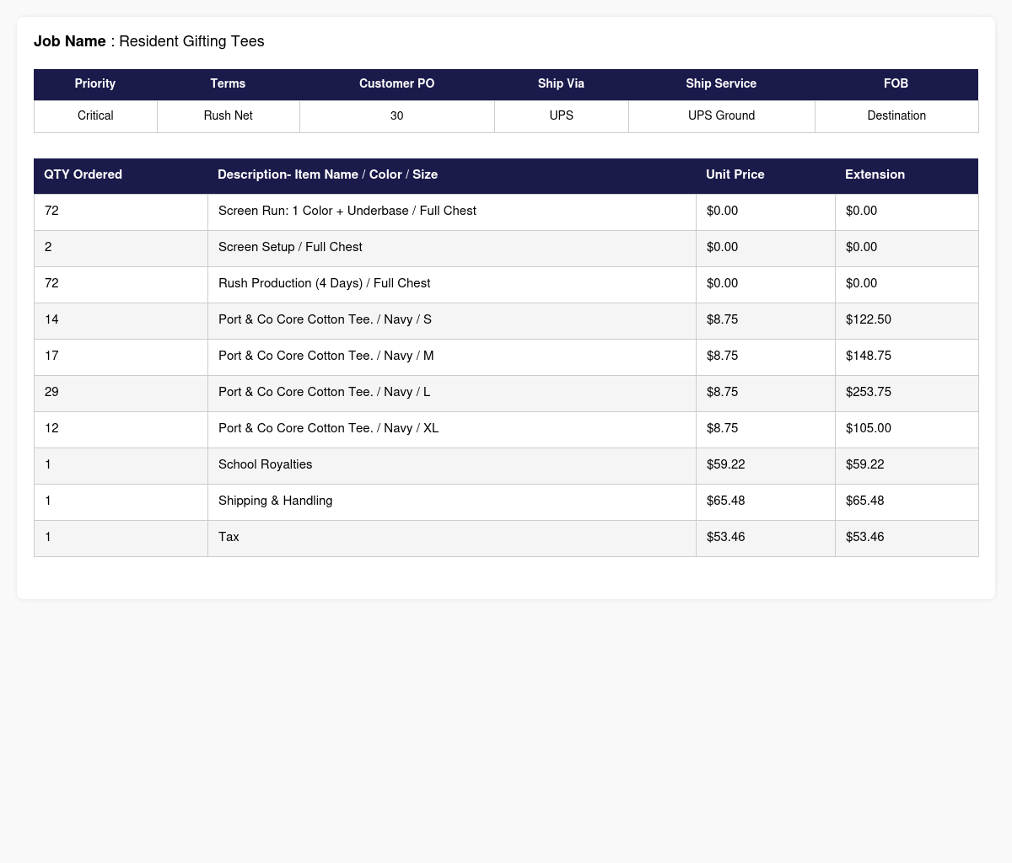Select the Shipping & Handling description
Screen dimensions: 1012x863
click(x=451, y=501)
